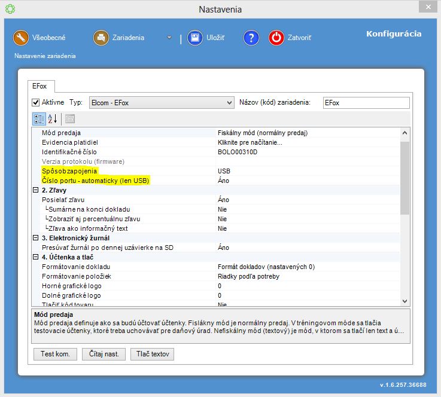
Task: Open the Typ dropdown Elcom - EFox
Action: pos(162,103)
